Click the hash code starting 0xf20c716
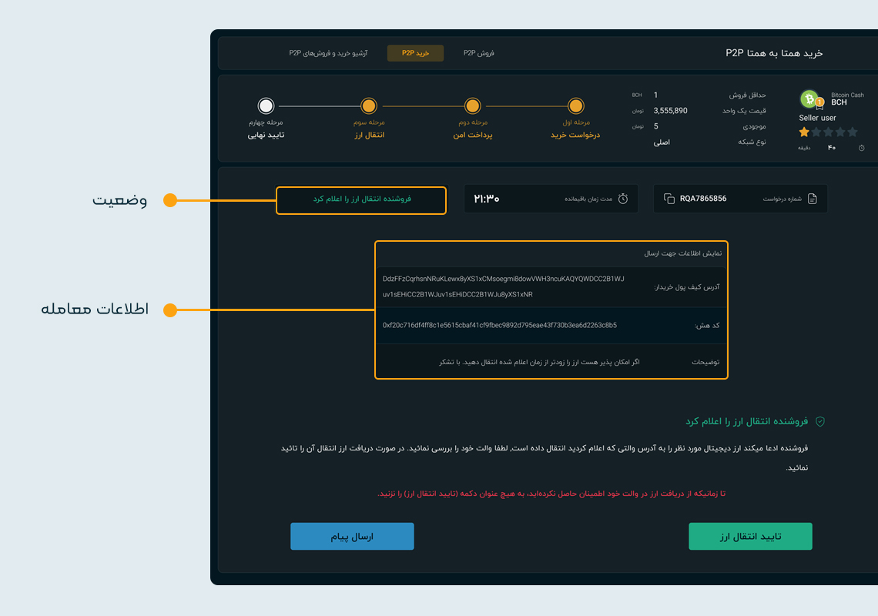Image resolution: width=878 pixels, height=616 pixels. pyautogui.click(x=500, y=326)
